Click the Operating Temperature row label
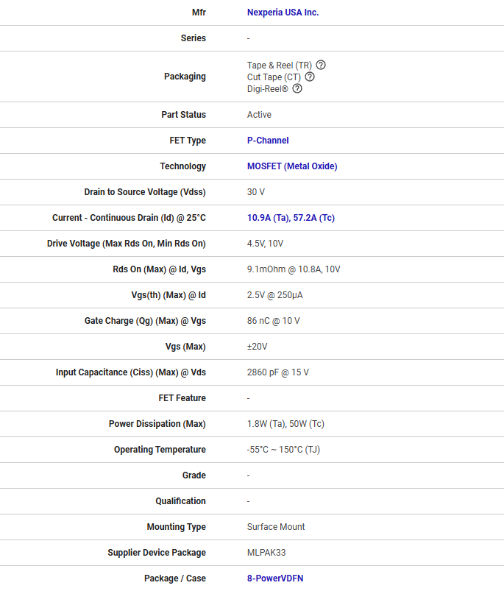 pyautogui.click(x=160, y=450)
